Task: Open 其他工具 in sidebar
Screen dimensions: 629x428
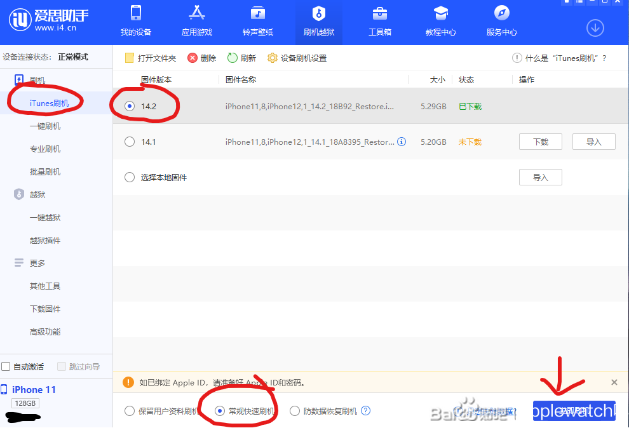Action: (x=45, y=286)
